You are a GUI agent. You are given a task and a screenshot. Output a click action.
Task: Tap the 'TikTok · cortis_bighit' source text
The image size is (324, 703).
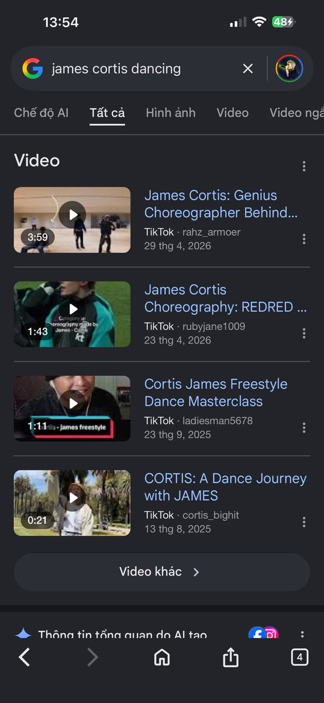coord(192,515)
